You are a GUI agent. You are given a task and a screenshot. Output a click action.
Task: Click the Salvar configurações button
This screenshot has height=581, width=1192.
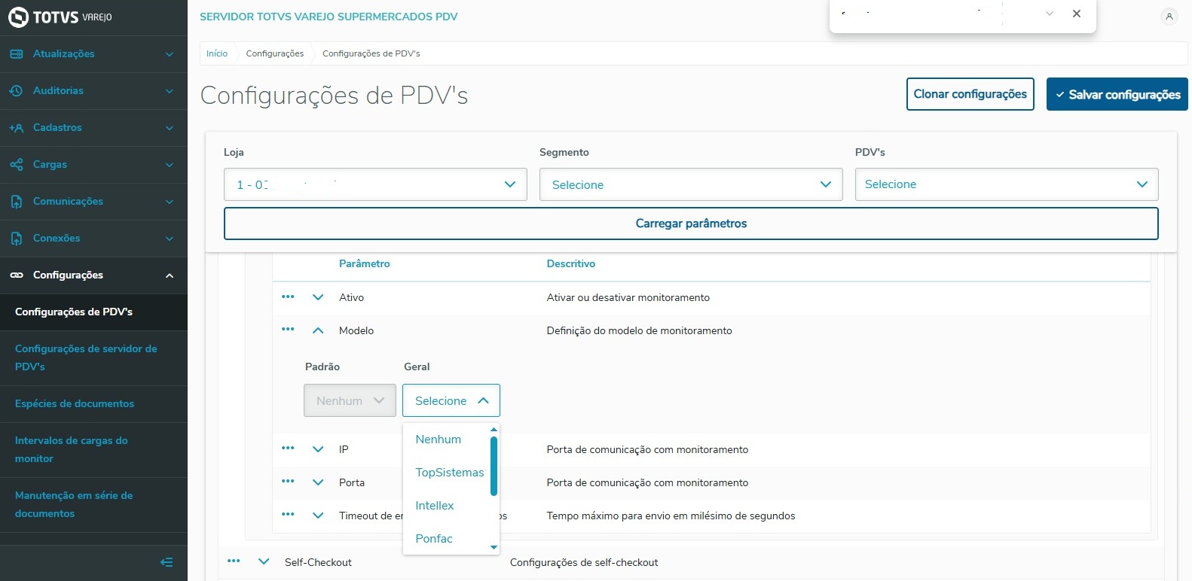(x=1117, y=94)
